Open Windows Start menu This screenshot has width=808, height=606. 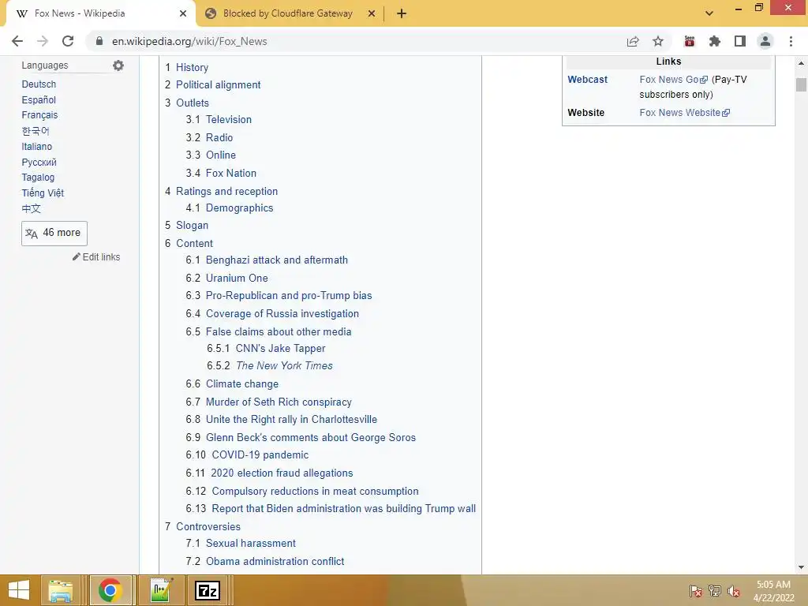19,590
